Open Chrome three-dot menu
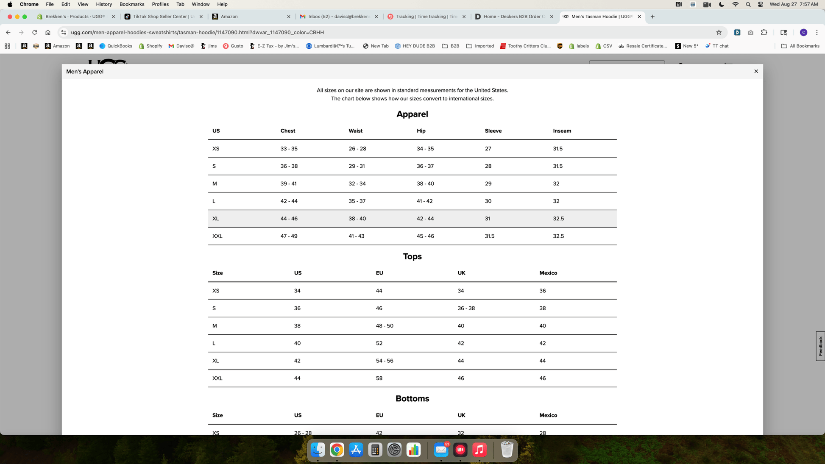The width and height of the screenshot is (825, 464). point(817,32)
